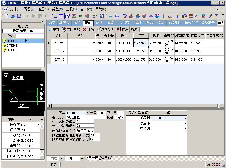Click the 排序 button
Image resolution: width=226 pixels, height=168 pixels.
(x=123, y=29)
